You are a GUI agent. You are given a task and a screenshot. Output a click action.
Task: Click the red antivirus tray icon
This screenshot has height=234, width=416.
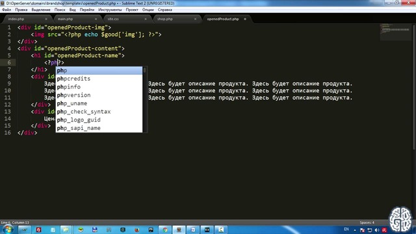(384, 230)
